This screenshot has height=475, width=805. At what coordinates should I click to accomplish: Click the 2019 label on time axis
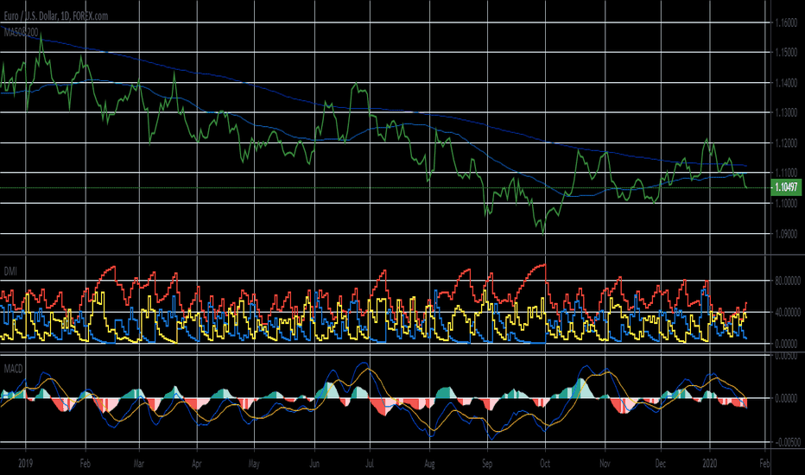pos(27,463)
